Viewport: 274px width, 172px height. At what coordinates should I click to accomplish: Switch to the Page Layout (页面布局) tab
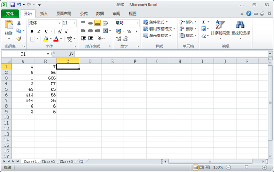point(64,13)
